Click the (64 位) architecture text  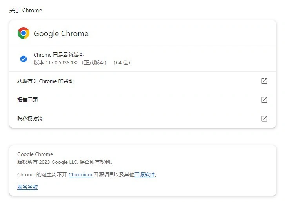click(x=122, y=62)
